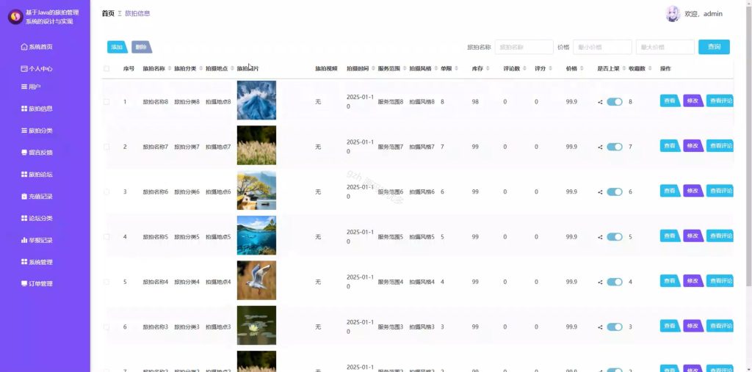Viewport: 752px width, 372px height.
Task: Sort by 评分 column arrows
Action: (550, 68)
